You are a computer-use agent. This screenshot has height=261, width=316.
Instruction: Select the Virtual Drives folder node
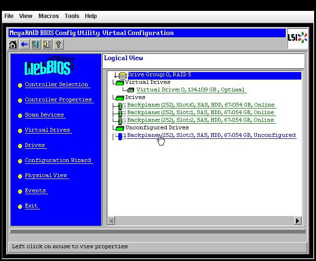147,82
